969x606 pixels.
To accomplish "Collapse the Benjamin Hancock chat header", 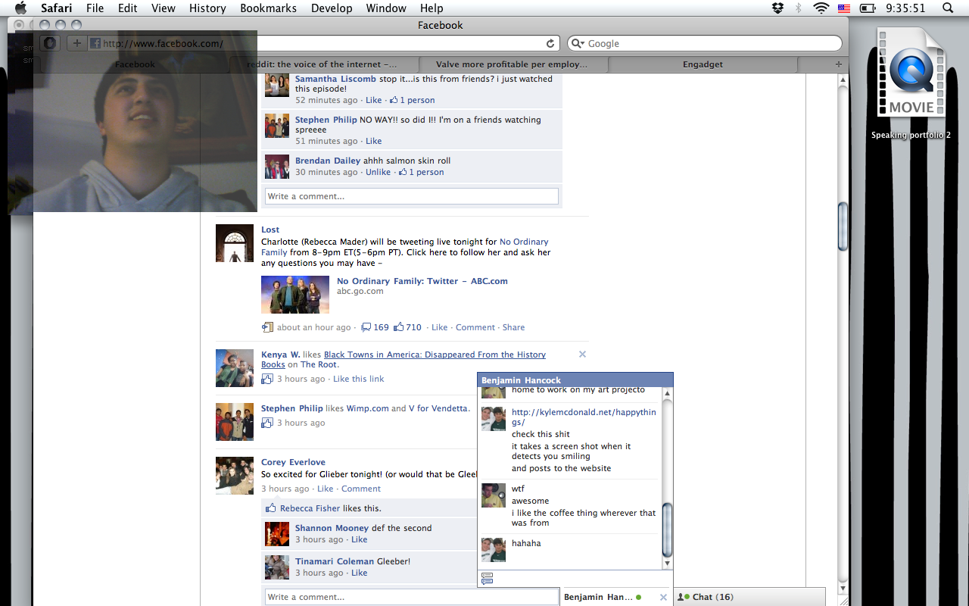I will coord(575,380).
